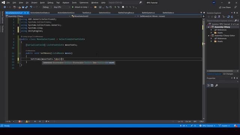Open the Analyze menu

click(66, 3)
